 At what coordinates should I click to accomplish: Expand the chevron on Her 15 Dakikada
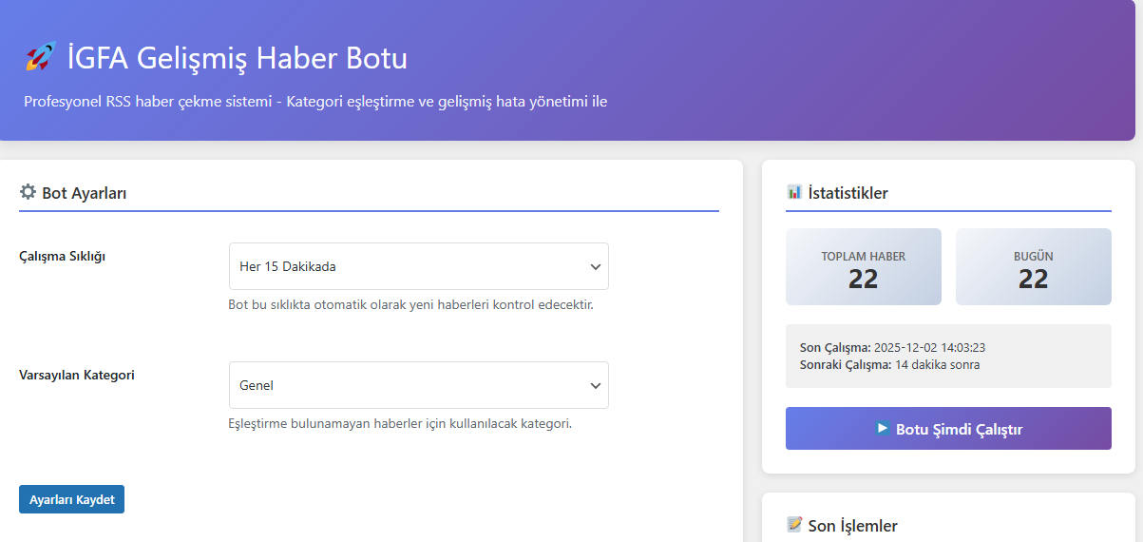(596, 266)
